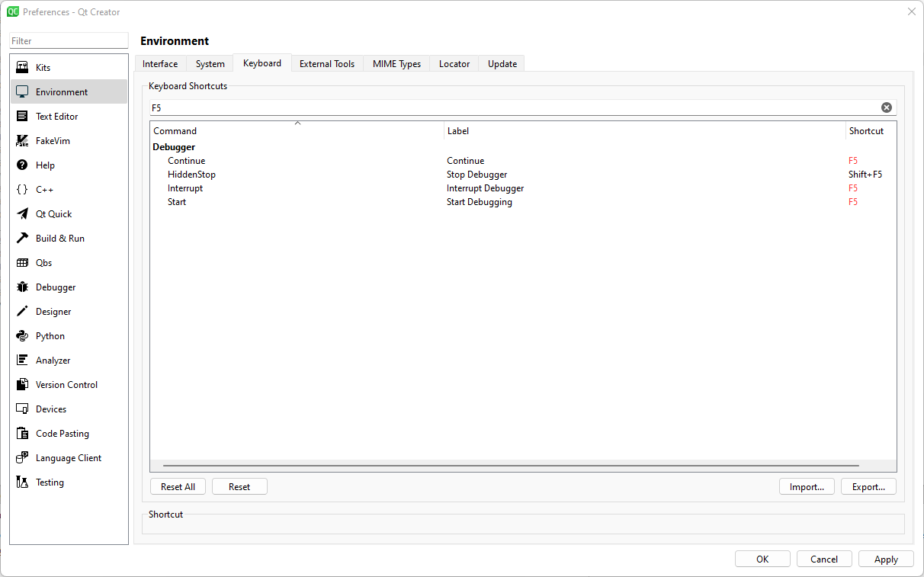Open Analyzer category icon

[22, 361]
